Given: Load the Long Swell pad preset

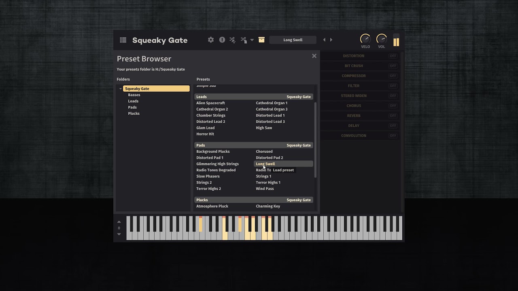Looking at the screenshot, I should pyautogui.click(x=283, y=164).
